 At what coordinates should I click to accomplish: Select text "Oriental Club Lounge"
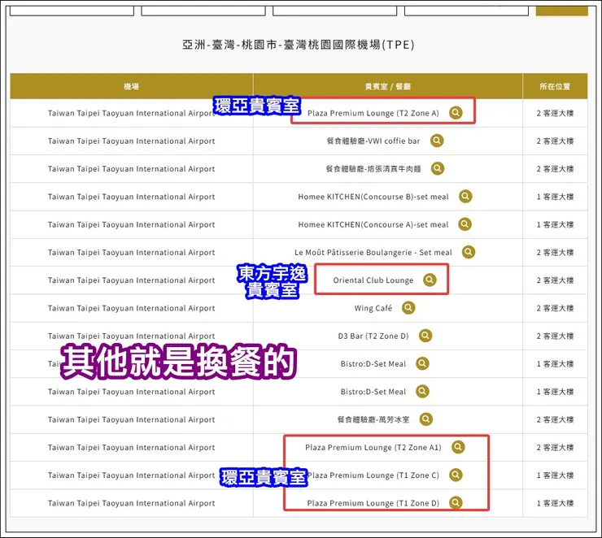[x=373, y=280]
